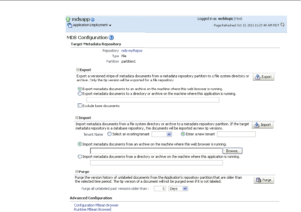This screenshot has width=301, height=212.
Task: Select export to directory on application machine
Action: pyautogui.click(x=80, y=94)
